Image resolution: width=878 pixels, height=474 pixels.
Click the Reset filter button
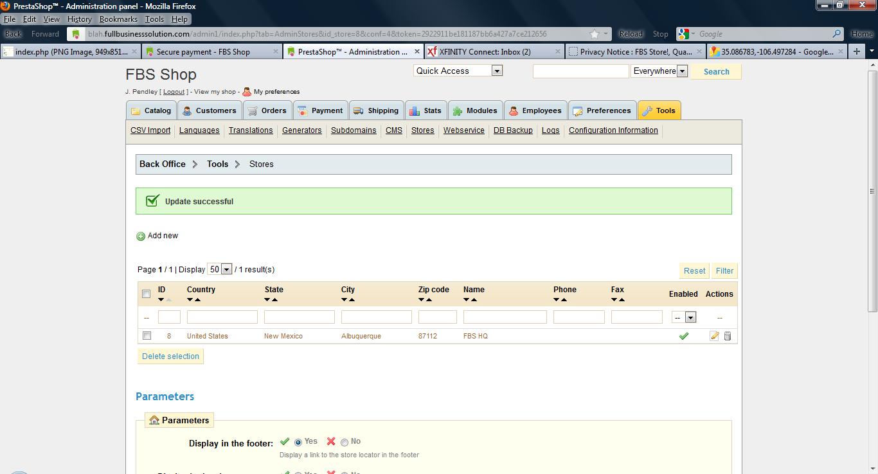[x=694, y=271]
